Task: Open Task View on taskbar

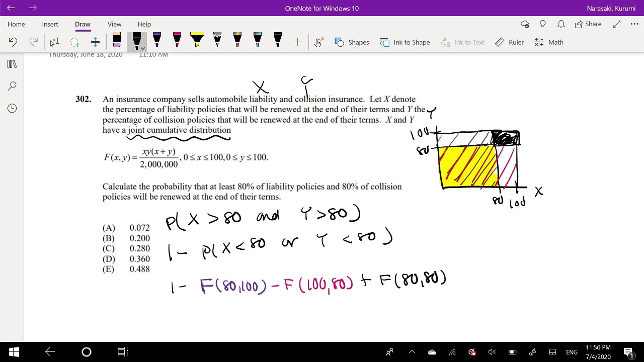Action: (x=123, y=352)
